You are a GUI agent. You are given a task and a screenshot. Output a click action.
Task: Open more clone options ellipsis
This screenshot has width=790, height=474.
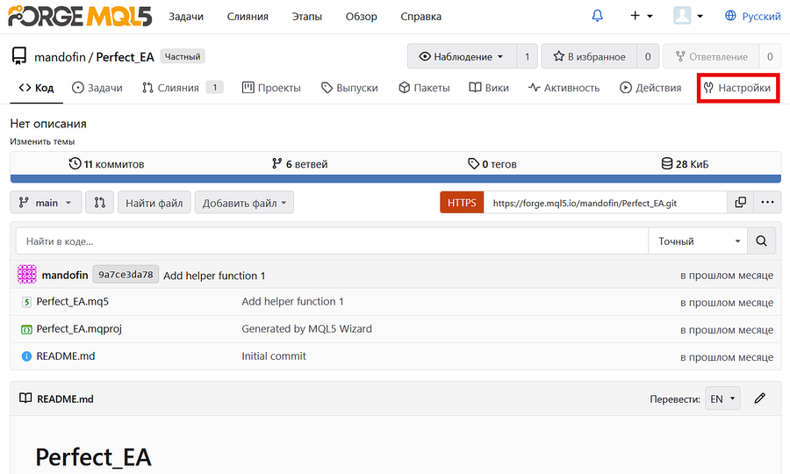[x=767, y=203]
